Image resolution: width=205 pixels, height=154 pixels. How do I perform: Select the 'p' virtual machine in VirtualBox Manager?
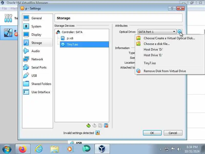pyautogui.click(x=9, y=33)
